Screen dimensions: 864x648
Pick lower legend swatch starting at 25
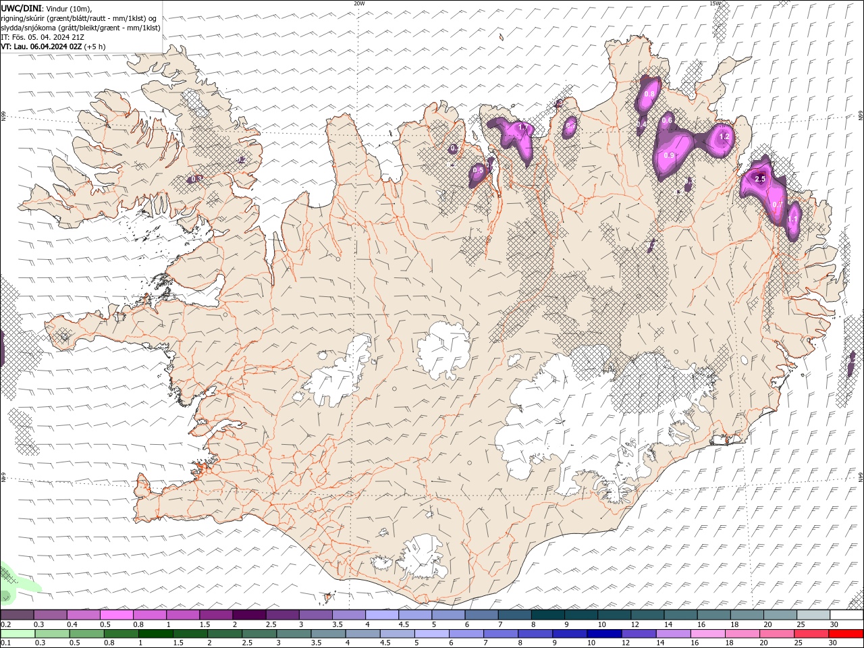tap(811, 634)
